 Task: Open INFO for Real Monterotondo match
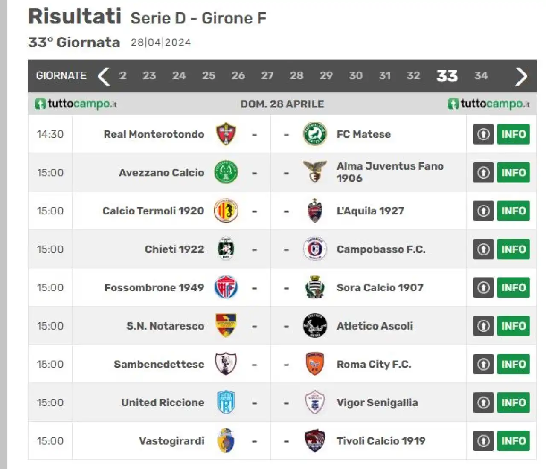tap(513, 134)
